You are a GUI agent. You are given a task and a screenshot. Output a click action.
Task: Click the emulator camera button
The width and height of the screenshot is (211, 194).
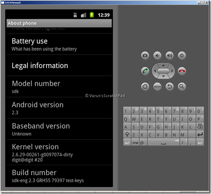[145, 55]
